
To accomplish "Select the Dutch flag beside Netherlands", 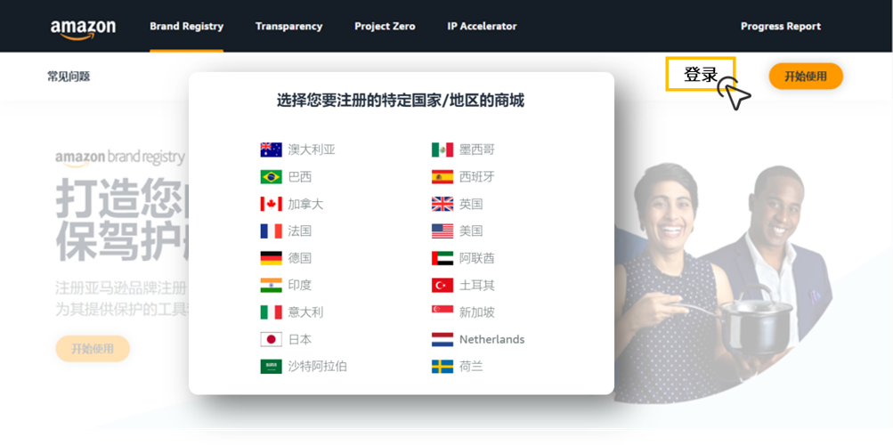I will pos(442,339).
